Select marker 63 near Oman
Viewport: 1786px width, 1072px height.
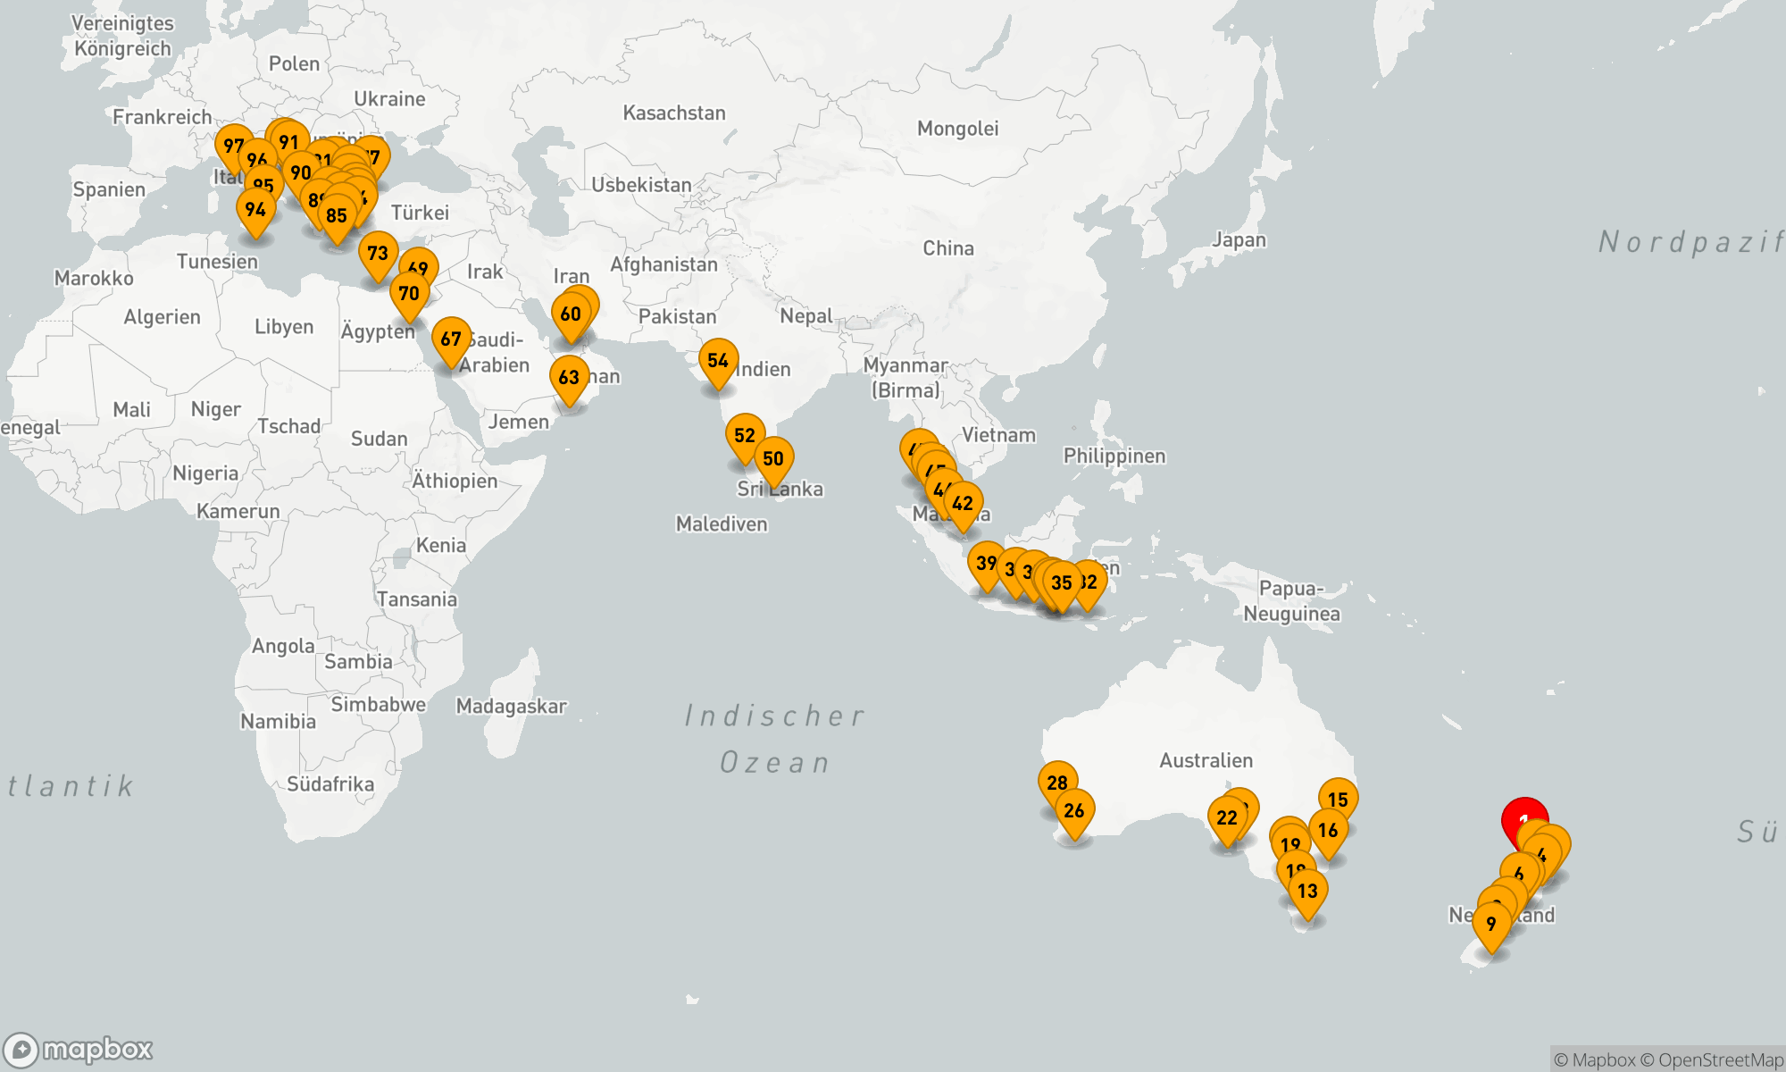coord(569,378)
